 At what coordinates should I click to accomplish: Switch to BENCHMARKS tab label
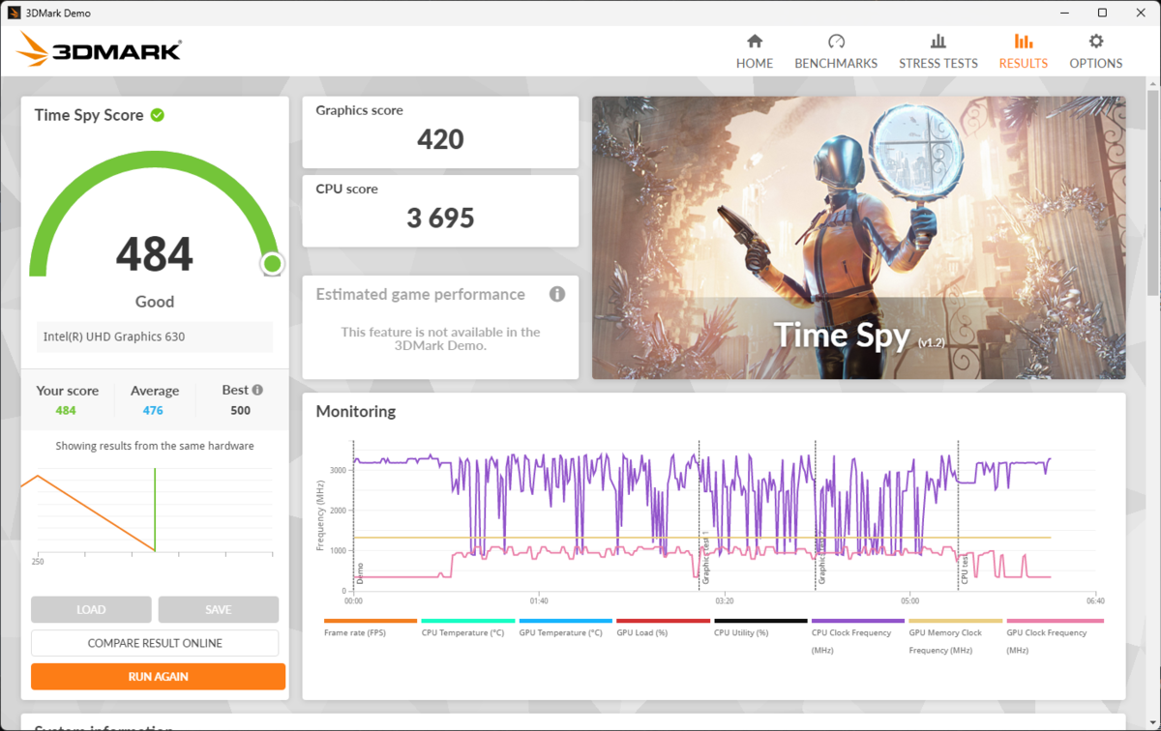(x=836, y=63)
